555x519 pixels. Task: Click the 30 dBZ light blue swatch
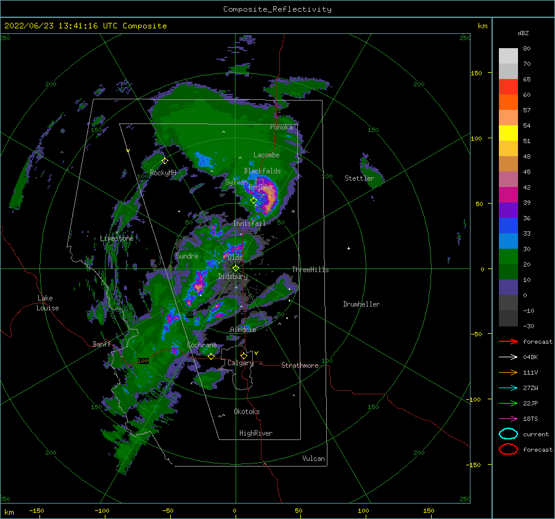coord(508,241)
